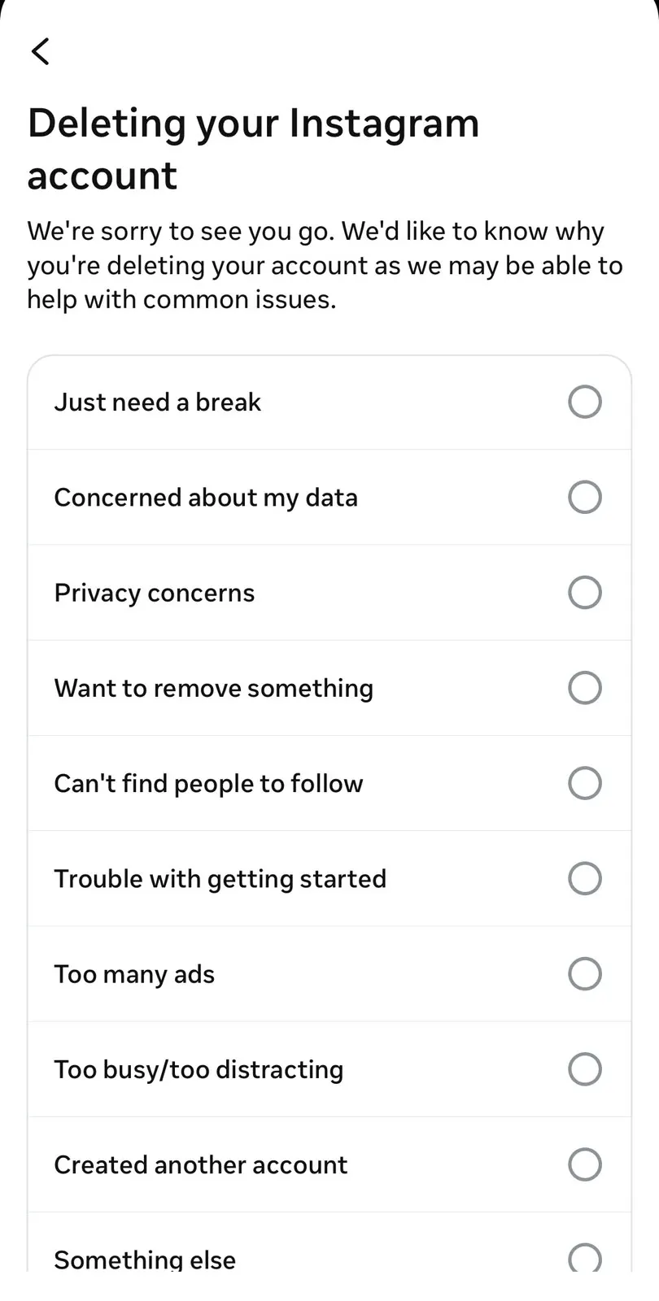Tap the "Concerned about my data" label text

pos(206,497)
